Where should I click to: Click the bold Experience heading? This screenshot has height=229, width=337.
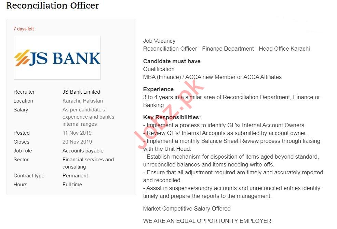click(158, 90)
